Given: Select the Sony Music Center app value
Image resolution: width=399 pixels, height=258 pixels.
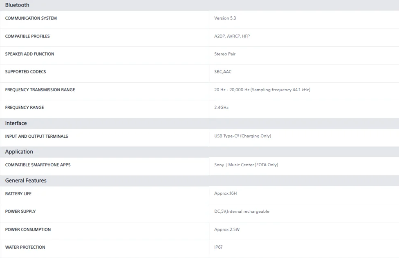Looking at the screenshot, I should point(246,165).
